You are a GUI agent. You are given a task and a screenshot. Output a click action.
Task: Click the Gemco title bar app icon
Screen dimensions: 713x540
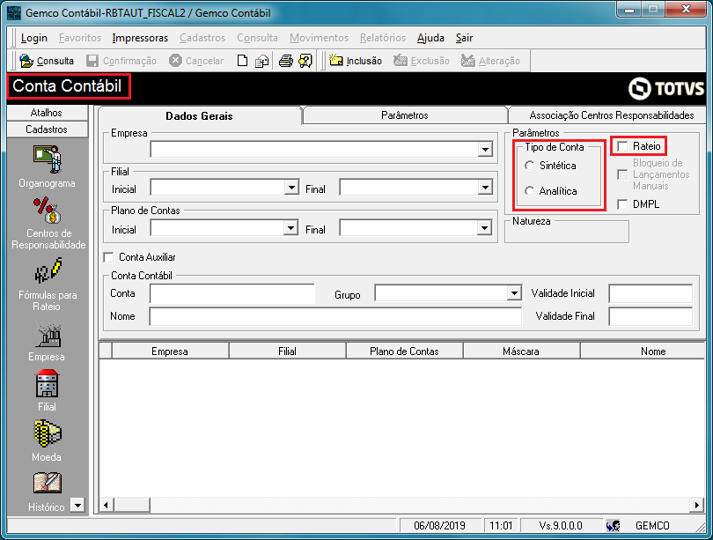(14, 12)
